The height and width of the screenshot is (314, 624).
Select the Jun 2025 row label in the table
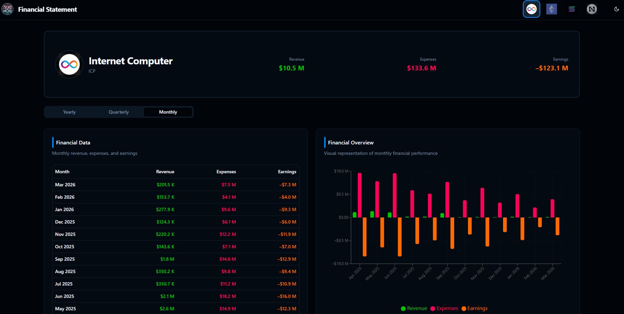coord(65,296)
